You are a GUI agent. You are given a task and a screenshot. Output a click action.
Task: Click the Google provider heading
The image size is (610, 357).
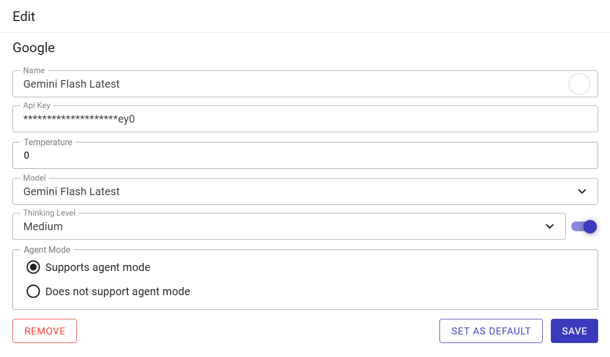pos(34,48)
